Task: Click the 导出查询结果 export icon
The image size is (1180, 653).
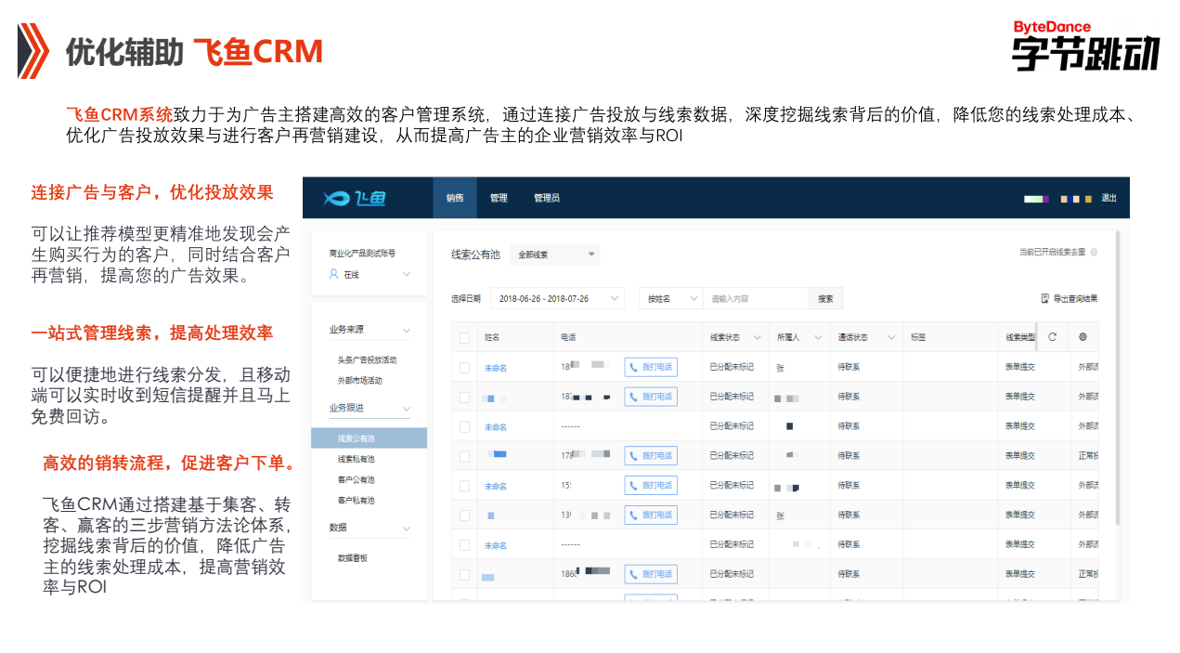Action: (1044, 298)
